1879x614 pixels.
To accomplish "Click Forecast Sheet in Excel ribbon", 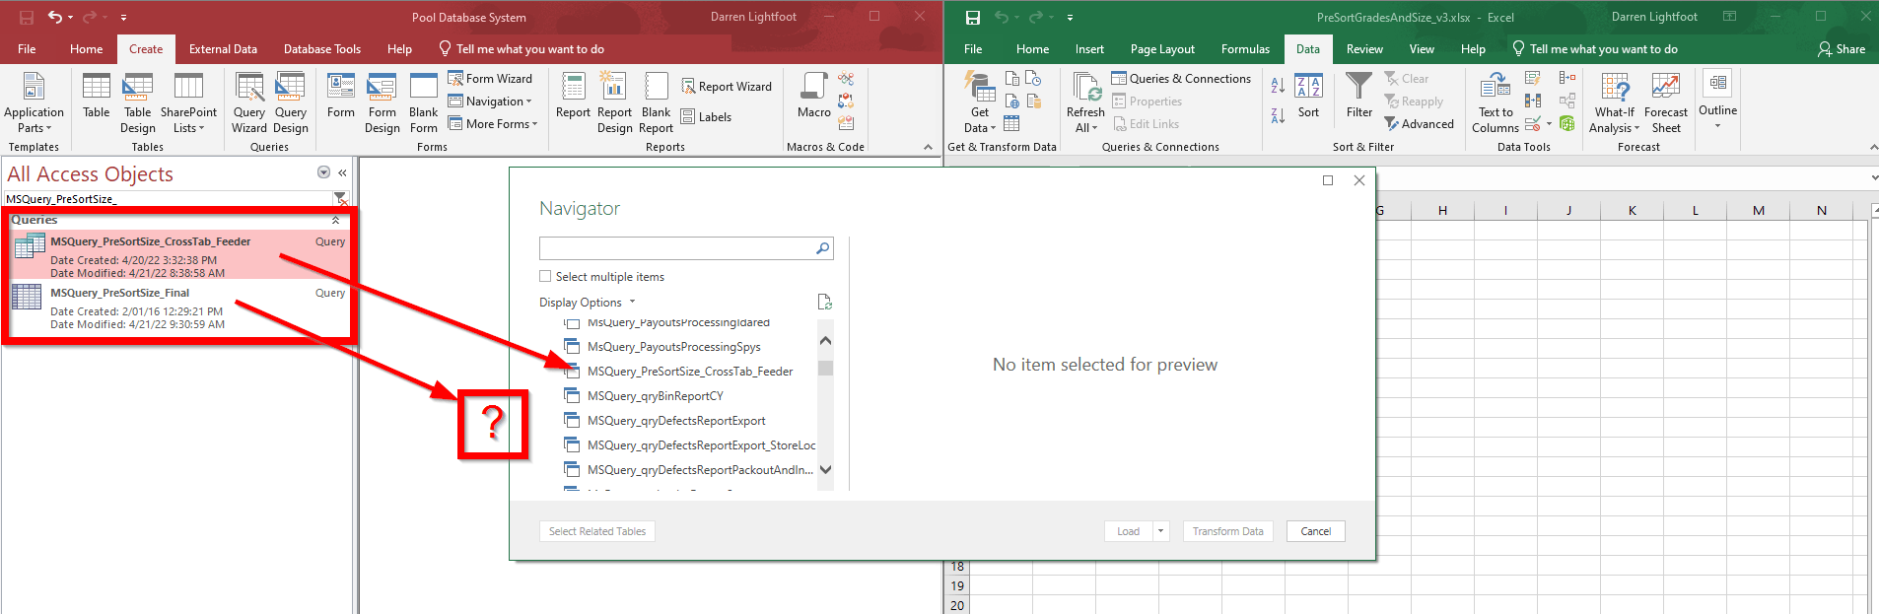I will pyautogui.click(x=1666, y=102).
